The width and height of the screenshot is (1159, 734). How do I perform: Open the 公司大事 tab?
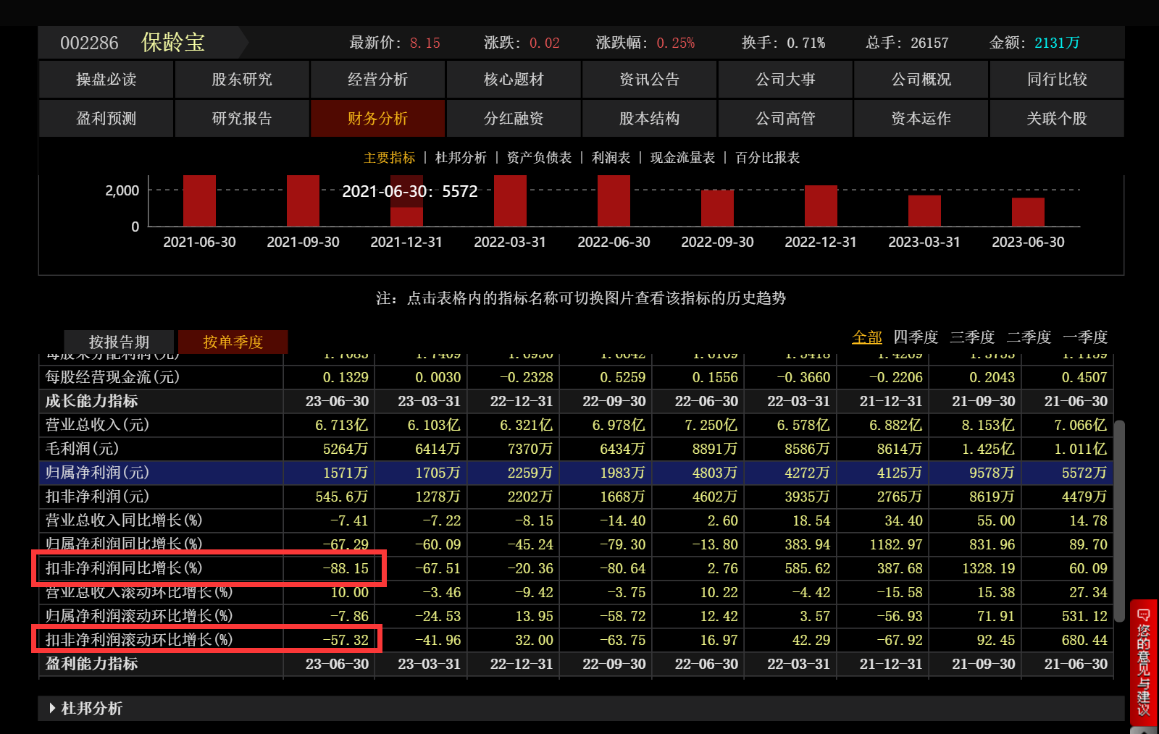(x=785, y=80)
